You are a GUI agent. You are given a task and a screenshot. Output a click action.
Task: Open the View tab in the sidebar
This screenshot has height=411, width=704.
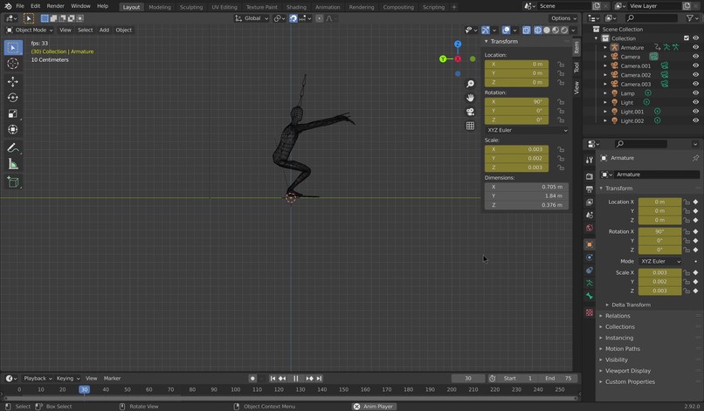pyautogui.click(x=576, y=87)
